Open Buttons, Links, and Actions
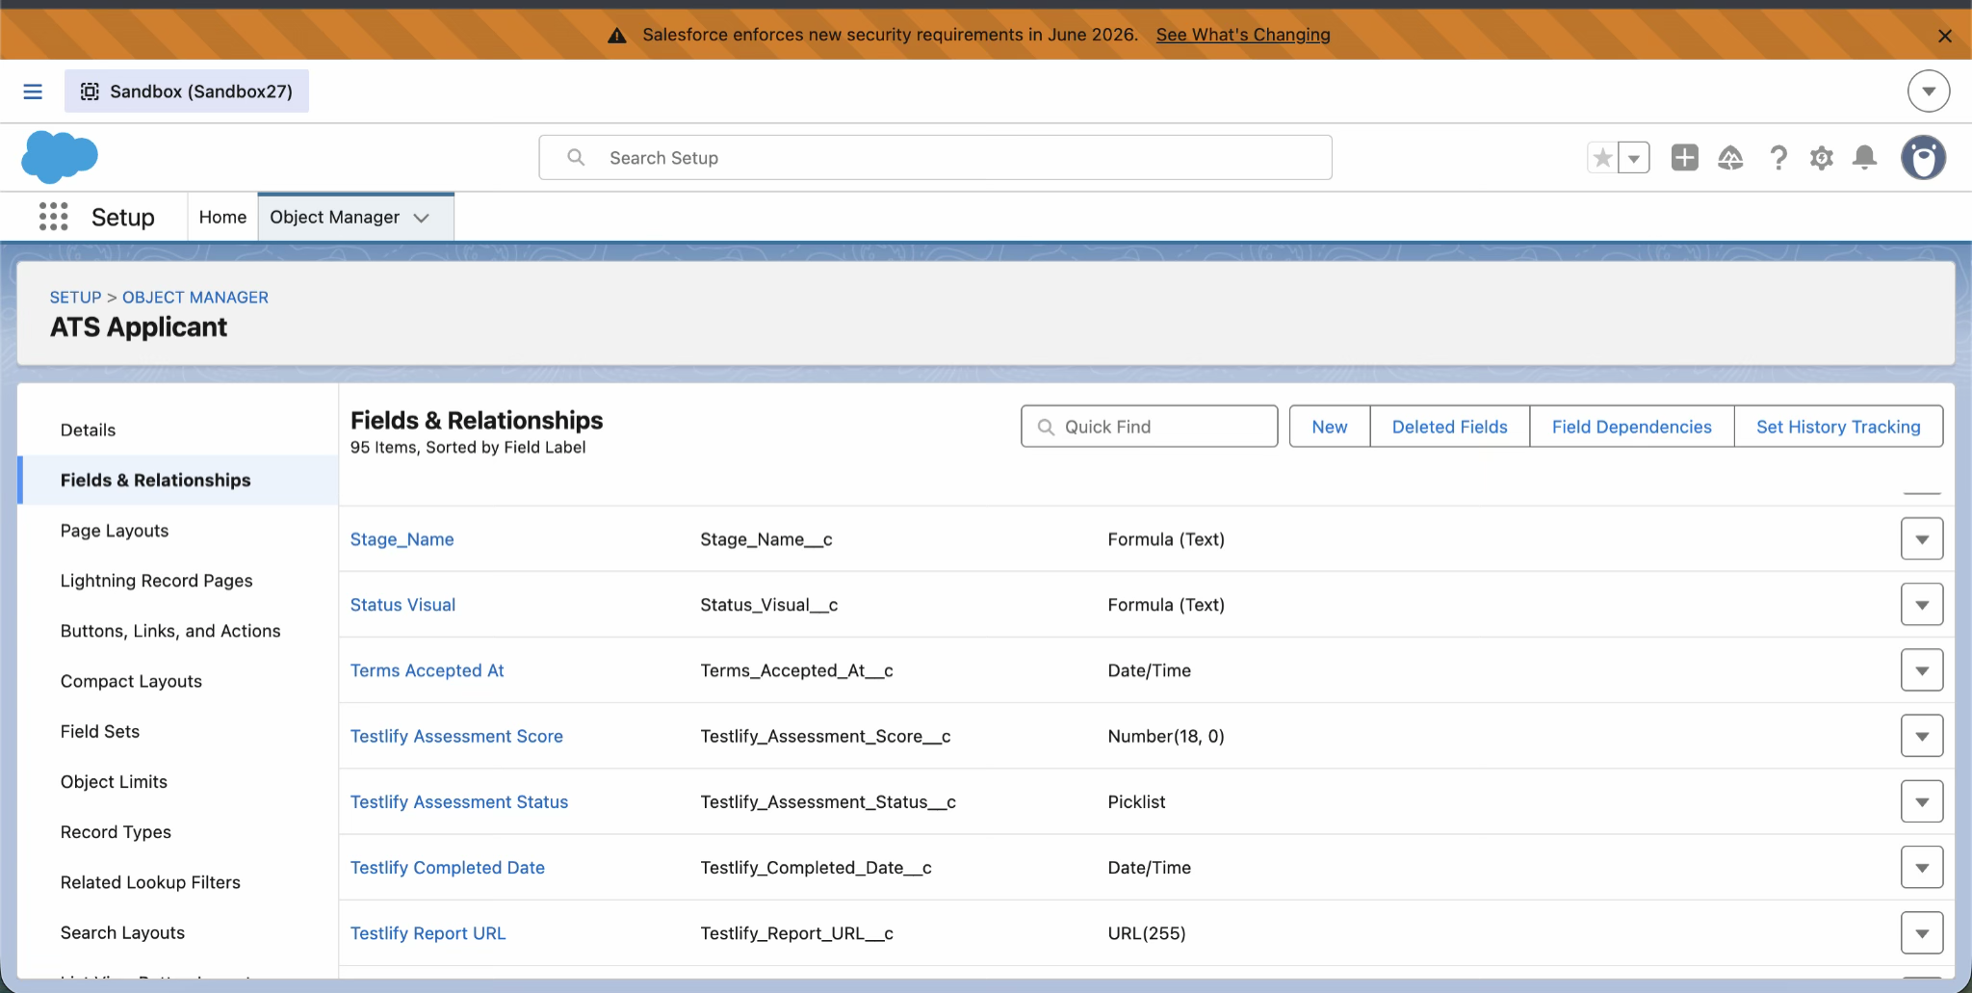 [170, 631]
